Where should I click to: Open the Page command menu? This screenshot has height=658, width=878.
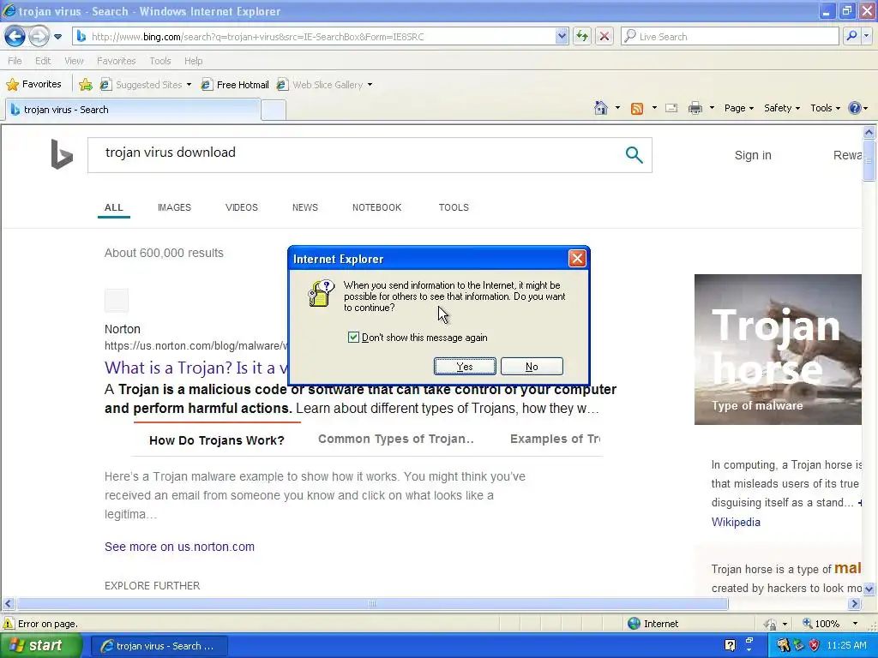tap(738, 108)
